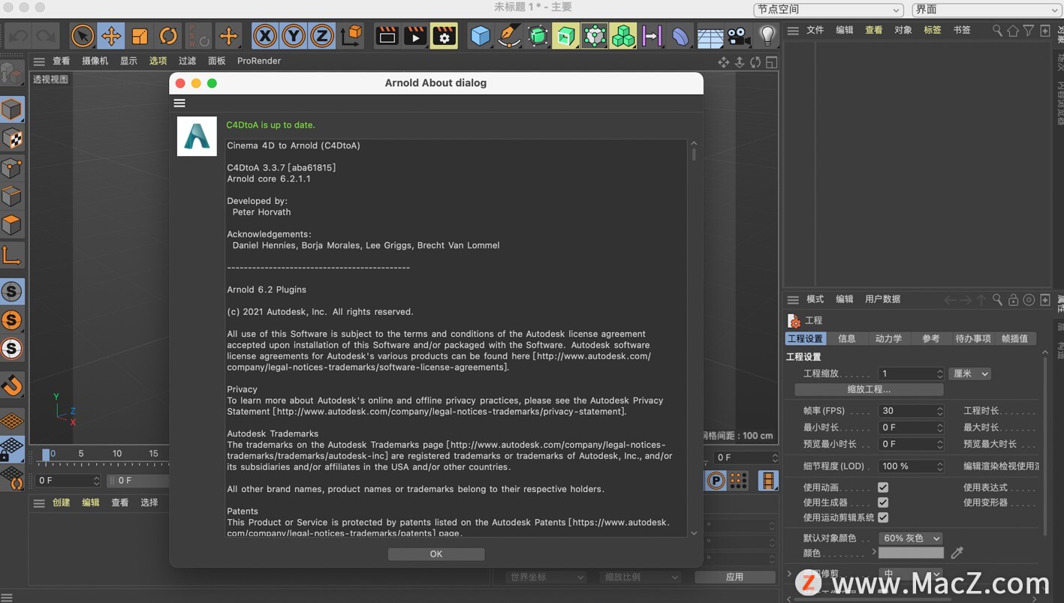This screenshot has width=1064, height=603.
Task: Toggle the Enable Snap magnet icon
Action: coord(12,385)
